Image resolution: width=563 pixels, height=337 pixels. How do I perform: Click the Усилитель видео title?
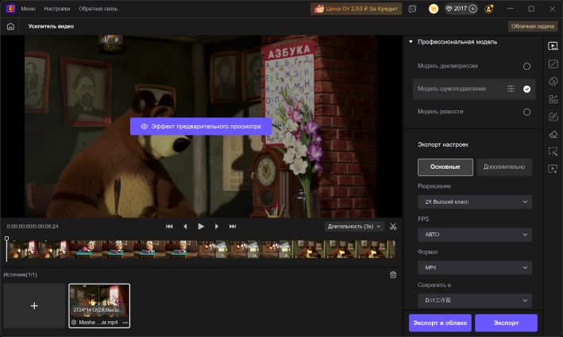click(x=51, y=26)
